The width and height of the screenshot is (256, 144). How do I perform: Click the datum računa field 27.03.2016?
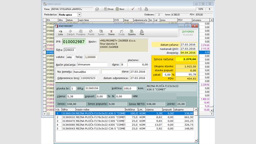(189, 45)
